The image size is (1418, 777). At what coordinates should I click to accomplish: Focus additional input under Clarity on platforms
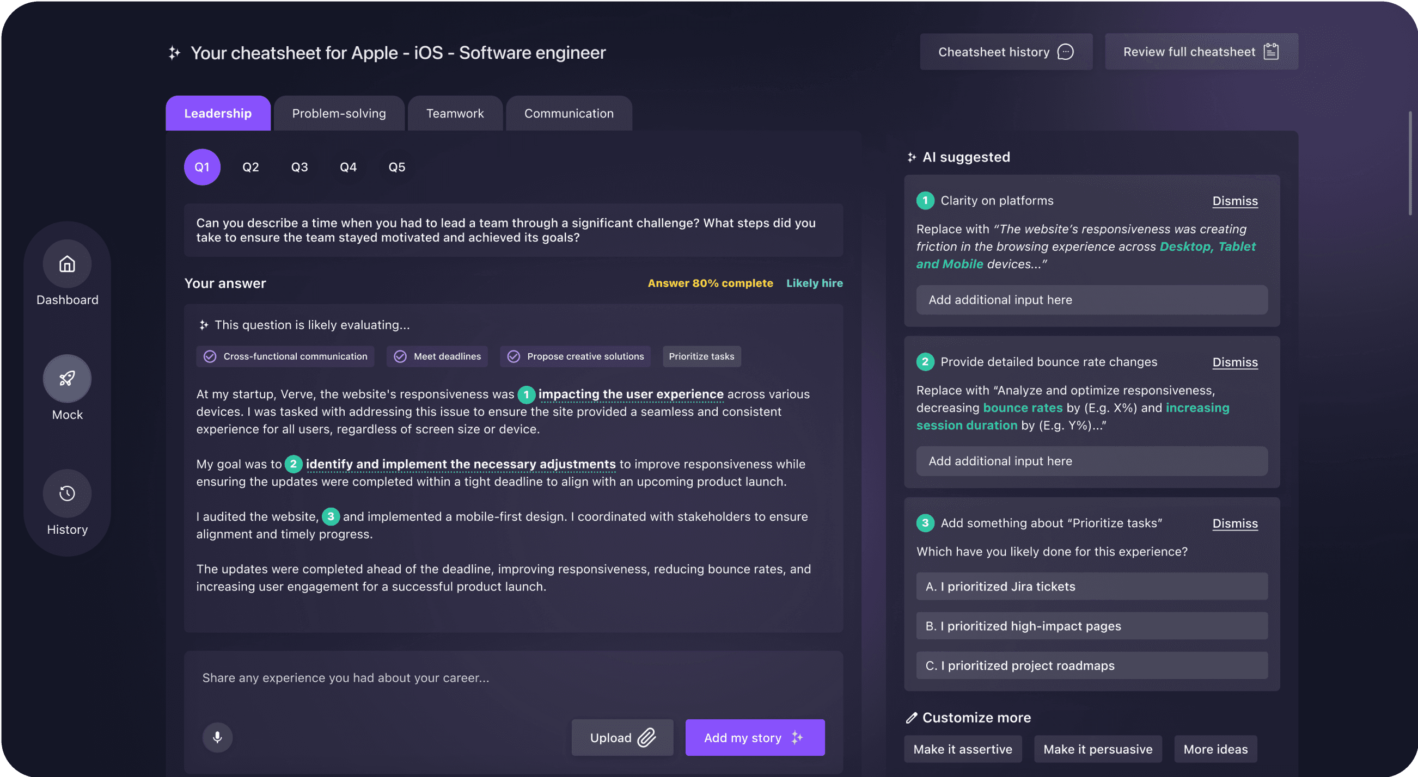click(1092, 300)
